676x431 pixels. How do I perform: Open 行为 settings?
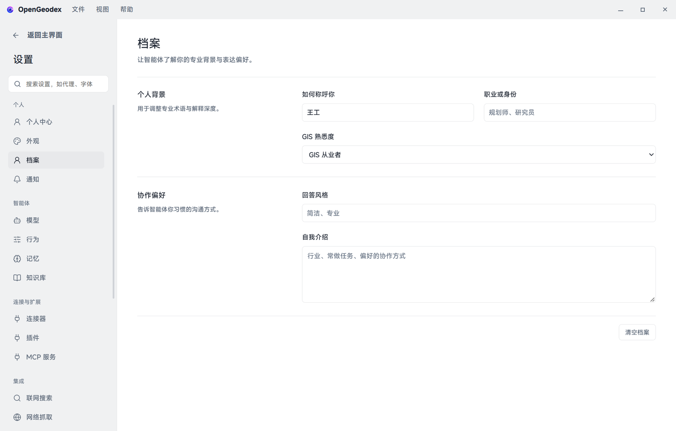[56, 239]
